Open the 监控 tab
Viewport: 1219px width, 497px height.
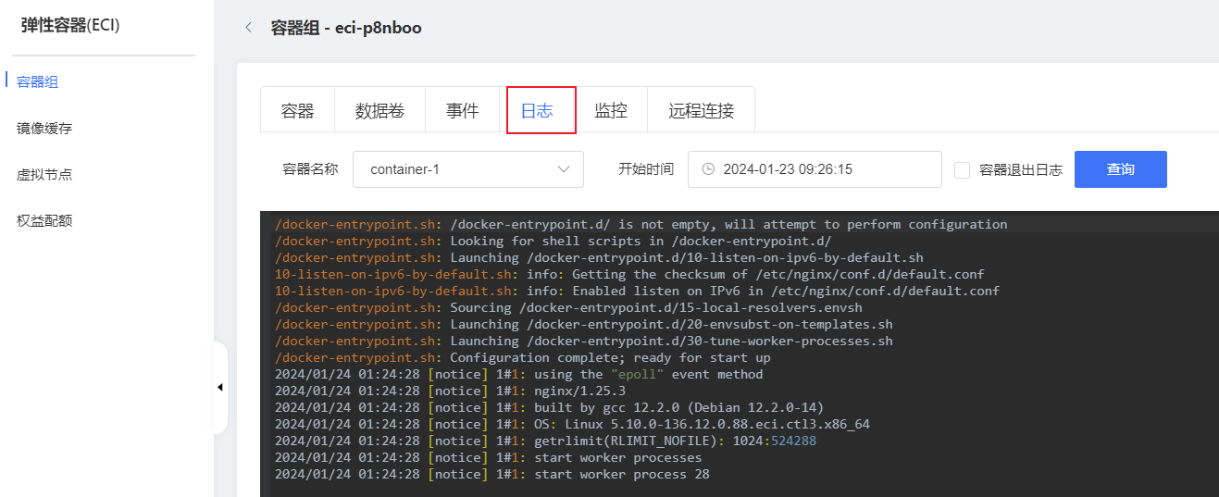pos(611,111)
